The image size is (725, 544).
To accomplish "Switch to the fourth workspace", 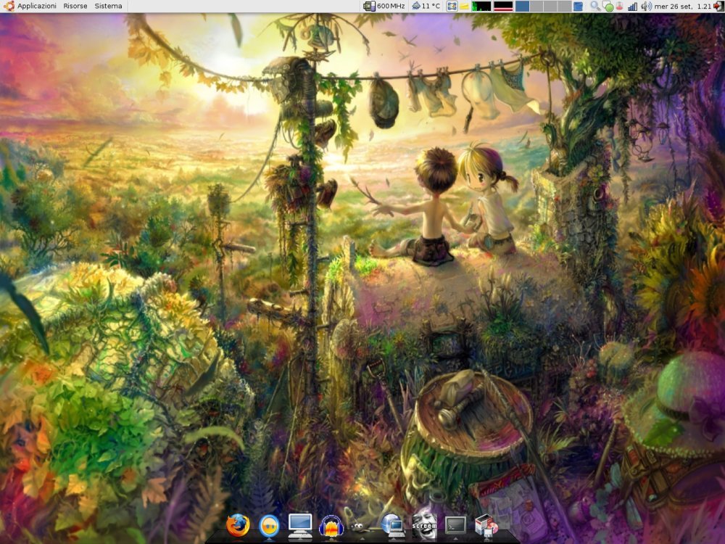I will tap(563, 6).
